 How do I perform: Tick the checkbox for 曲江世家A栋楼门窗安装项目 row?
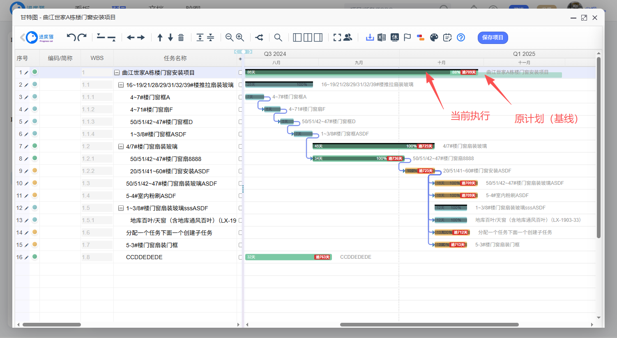(x=241, y=73)
